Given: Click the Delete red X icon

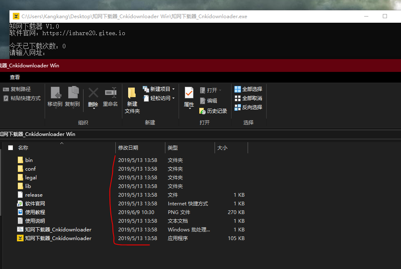Looking at the screenshot, I should pyautogui.click(x=93, y=93).
